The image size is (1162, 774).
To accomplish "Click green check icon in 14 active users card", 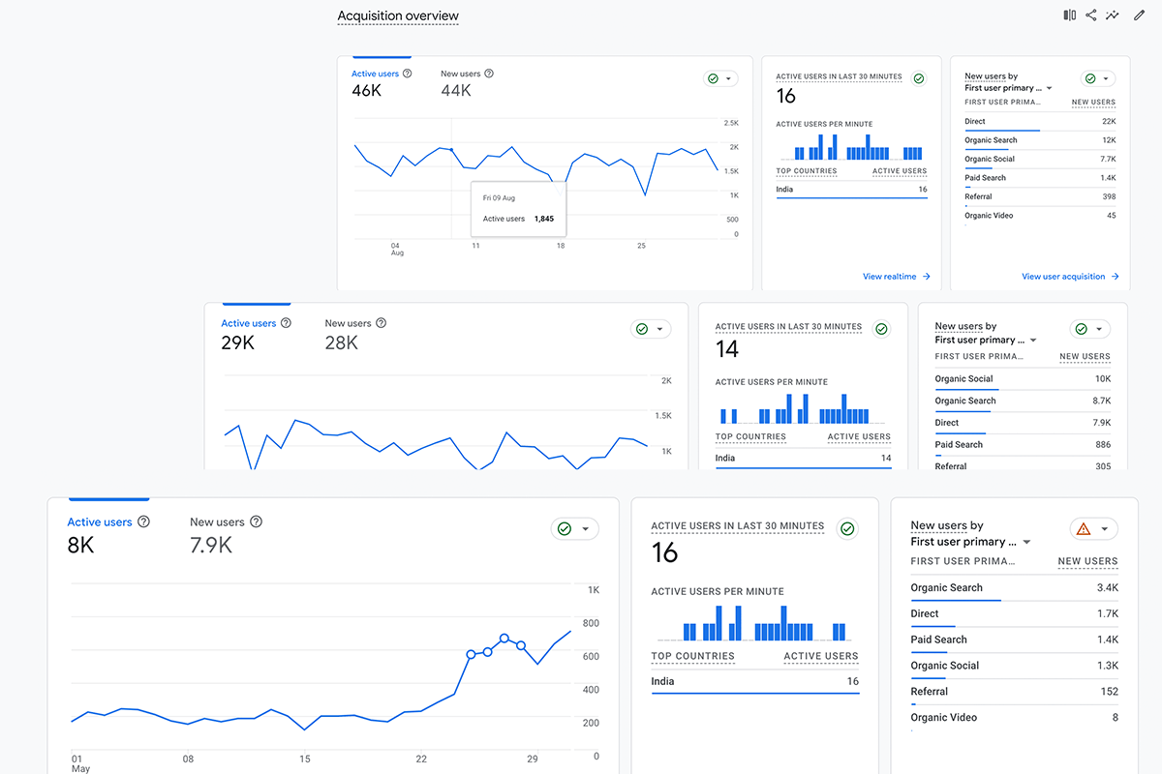I will (x=881, y=329).
